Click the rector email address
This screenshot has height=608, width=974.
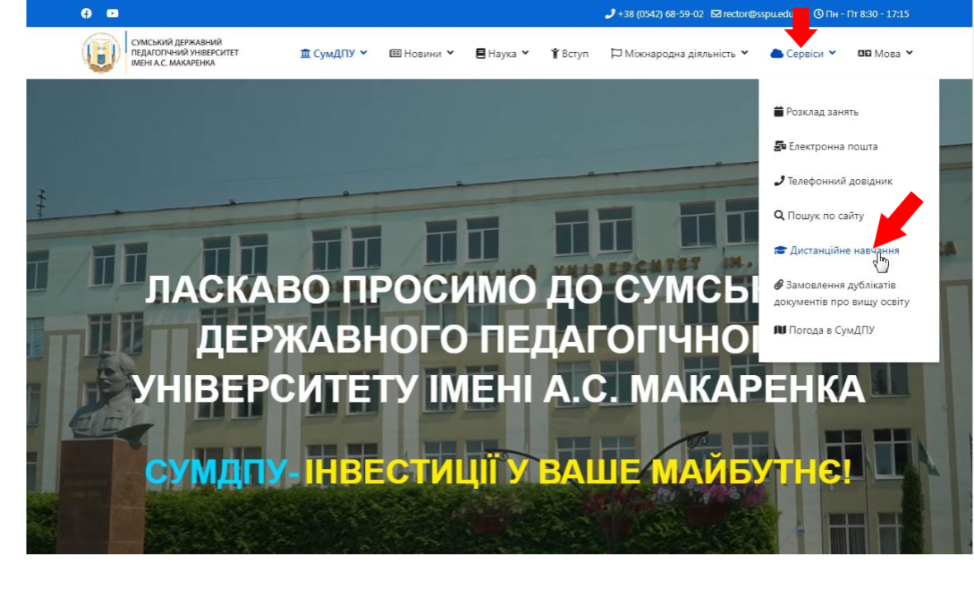pos(759,14)
